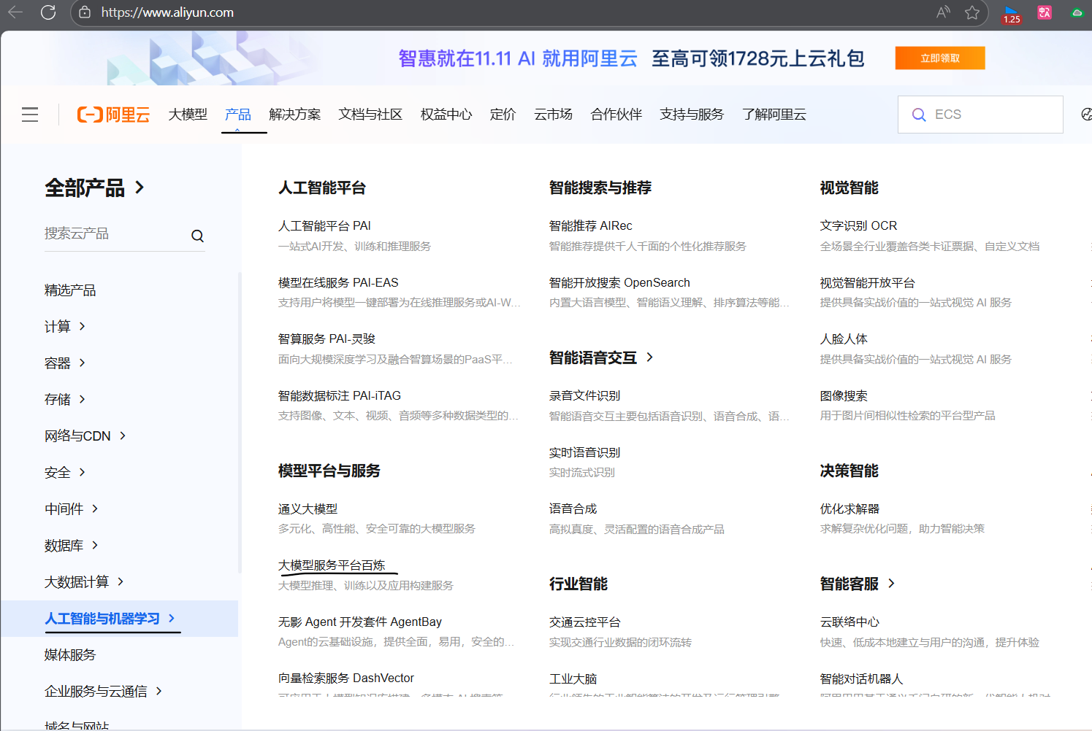Click the star icon in the address bar

click(972, 12)
